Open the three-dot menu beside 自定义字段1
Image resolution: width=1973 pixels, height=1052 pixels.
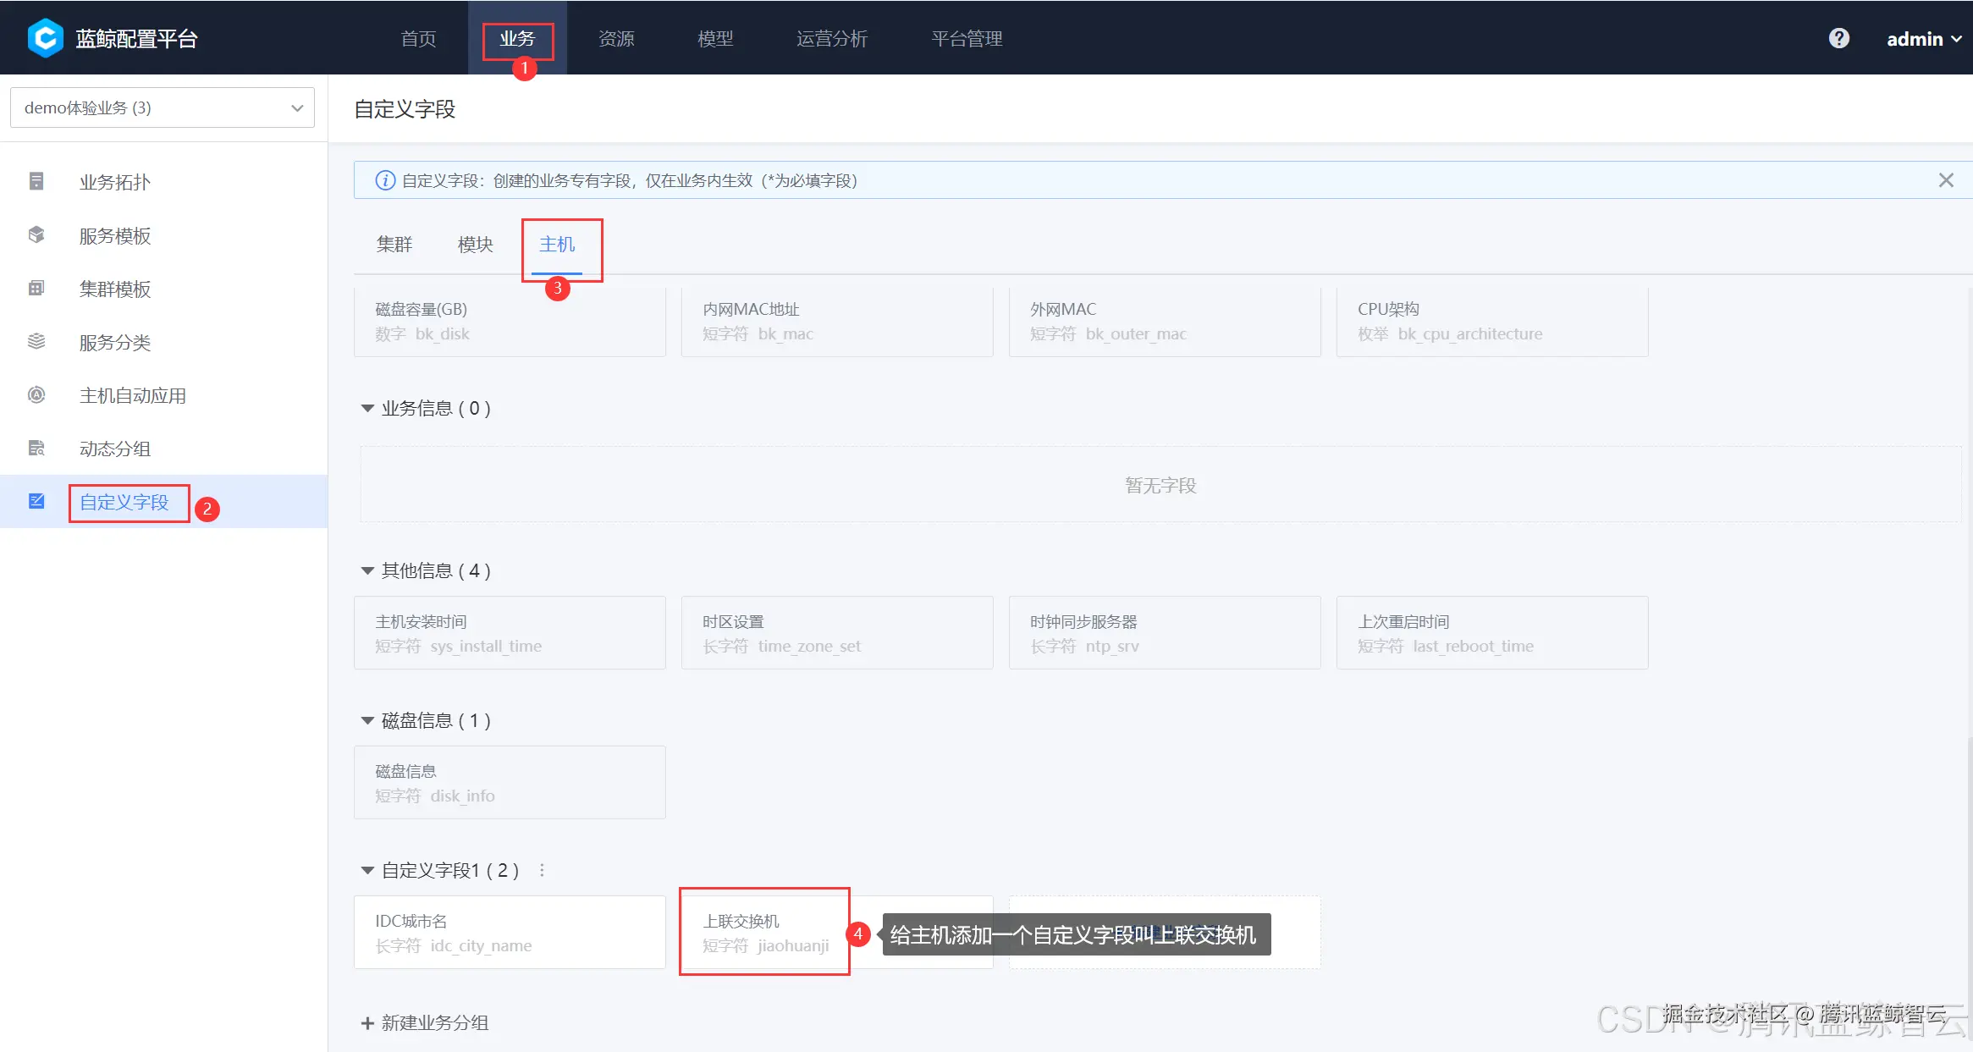(x=542, y=870)
